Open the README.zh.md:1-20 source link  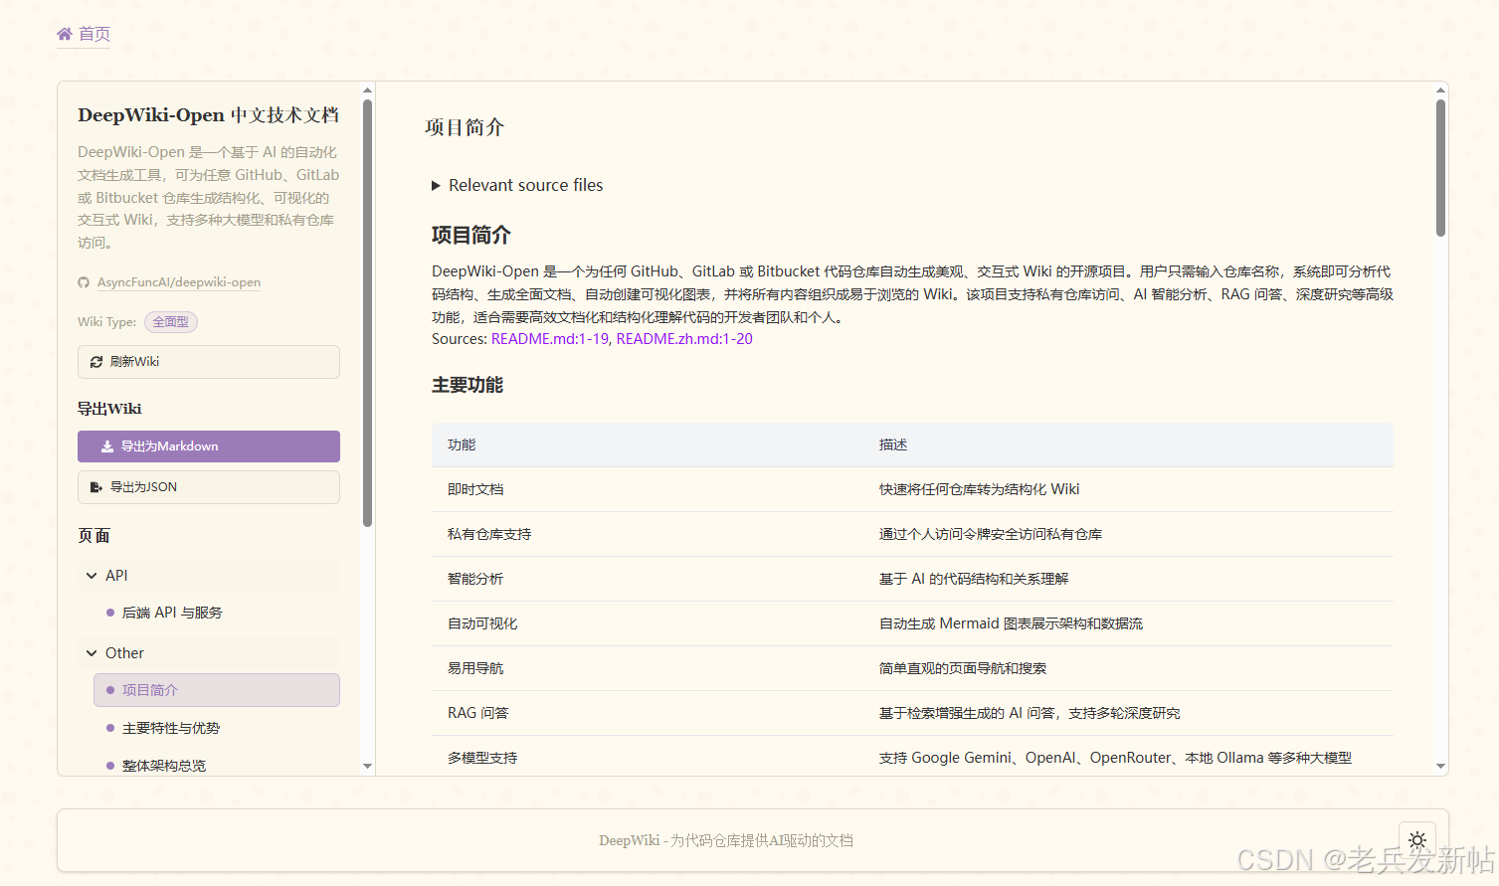684,339
